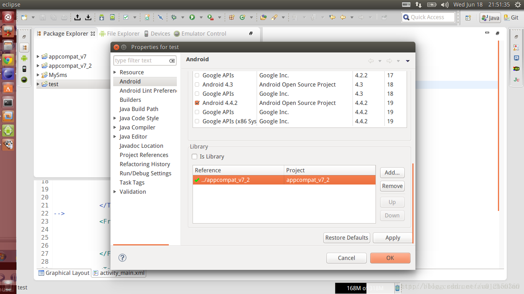
Task: Select Builders in the properties list
Action: pyautogui.click(x=130, y=100)
